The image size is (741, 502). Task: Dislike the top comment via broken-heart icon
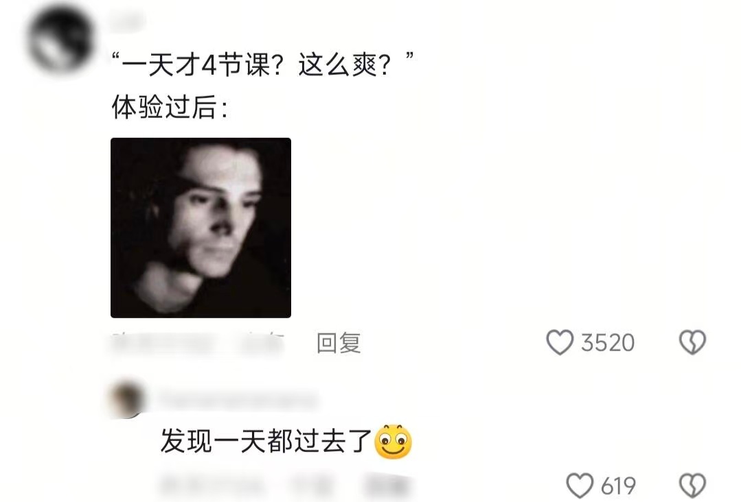692,342
